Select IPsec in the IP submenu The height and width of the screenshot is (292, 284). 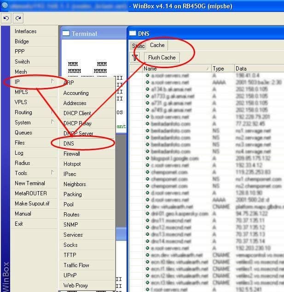87,174
